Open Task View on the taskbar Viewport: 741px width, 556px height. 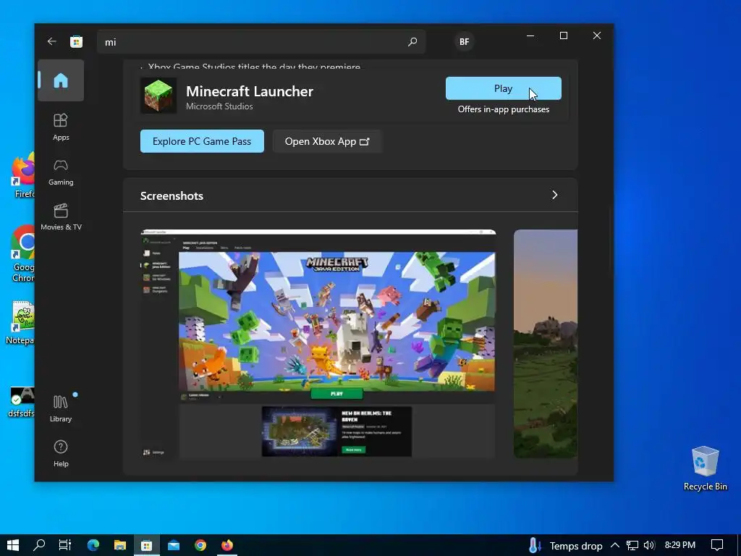(64, 545)
